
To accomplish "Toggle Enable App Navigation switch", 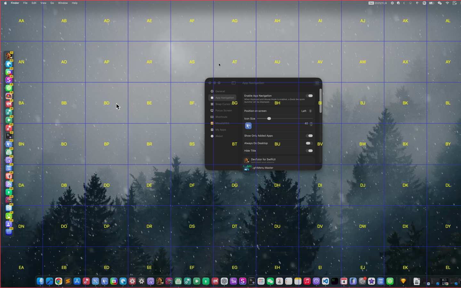I will [x=309, y=96].
